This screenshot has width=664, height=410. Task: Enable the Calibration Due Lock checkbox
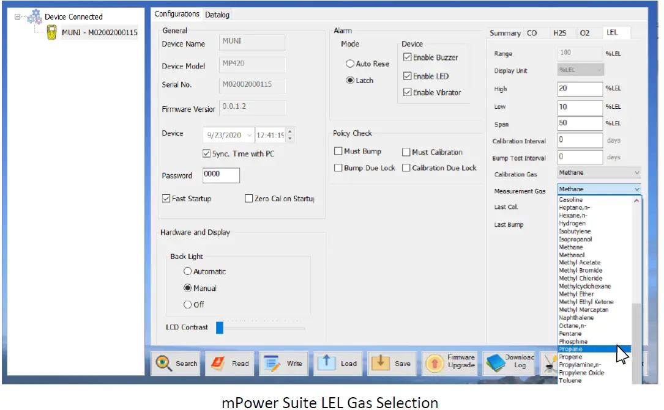click(406, 168)
